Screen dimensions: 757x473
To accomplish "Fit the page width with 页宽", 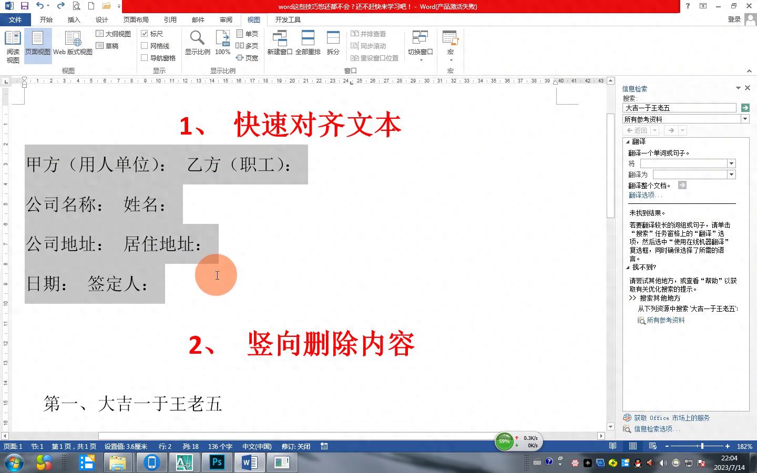I will [247, 58].
